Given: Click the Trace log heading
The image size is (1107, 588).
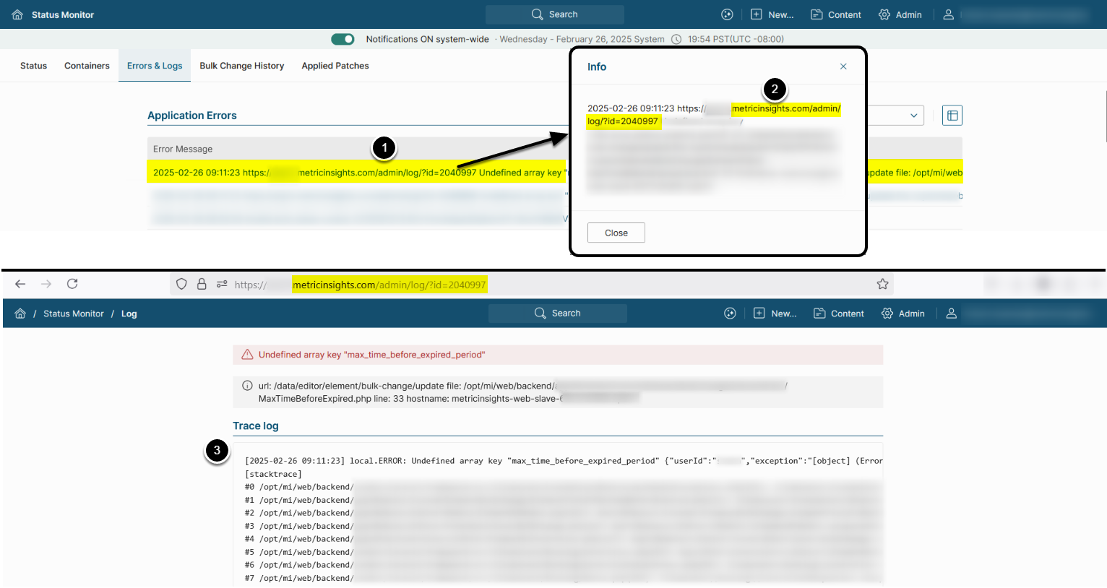Looking at the screenshot, I should point(256,426).
